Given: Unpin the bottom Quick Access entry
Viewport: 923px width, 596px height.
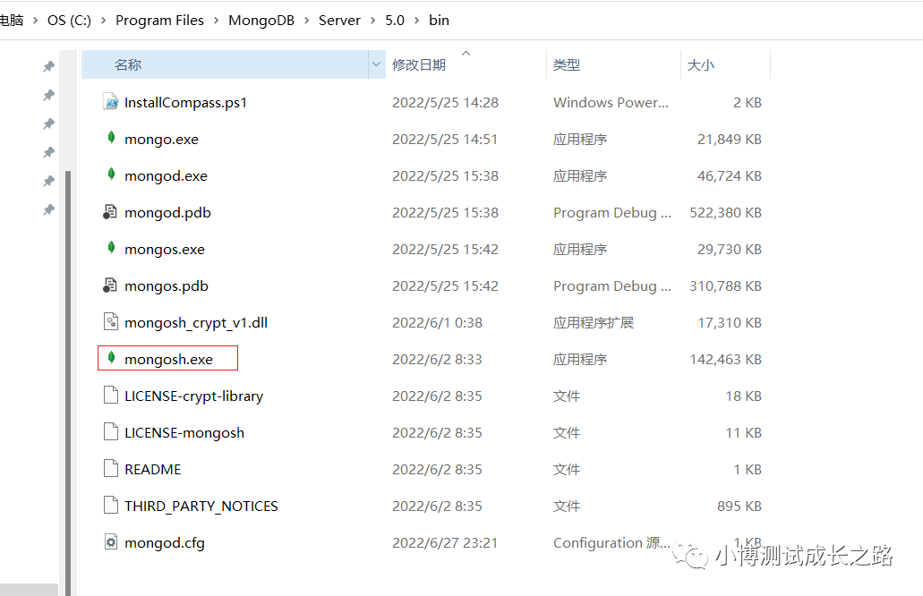Looking at the screenshot, I should 49,210.
